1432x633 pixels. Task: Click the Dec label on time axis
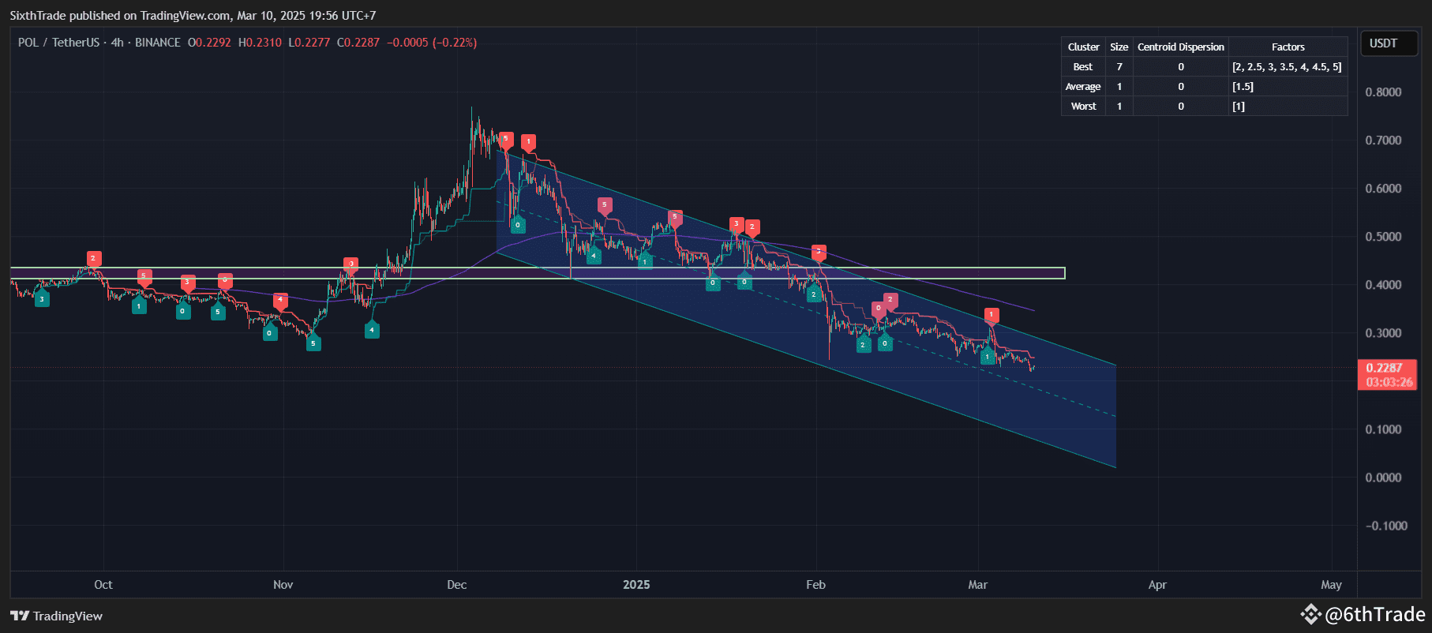tap(457, 585)
